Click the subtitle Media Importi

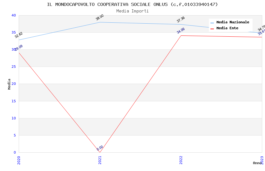(x=132, y=11)
